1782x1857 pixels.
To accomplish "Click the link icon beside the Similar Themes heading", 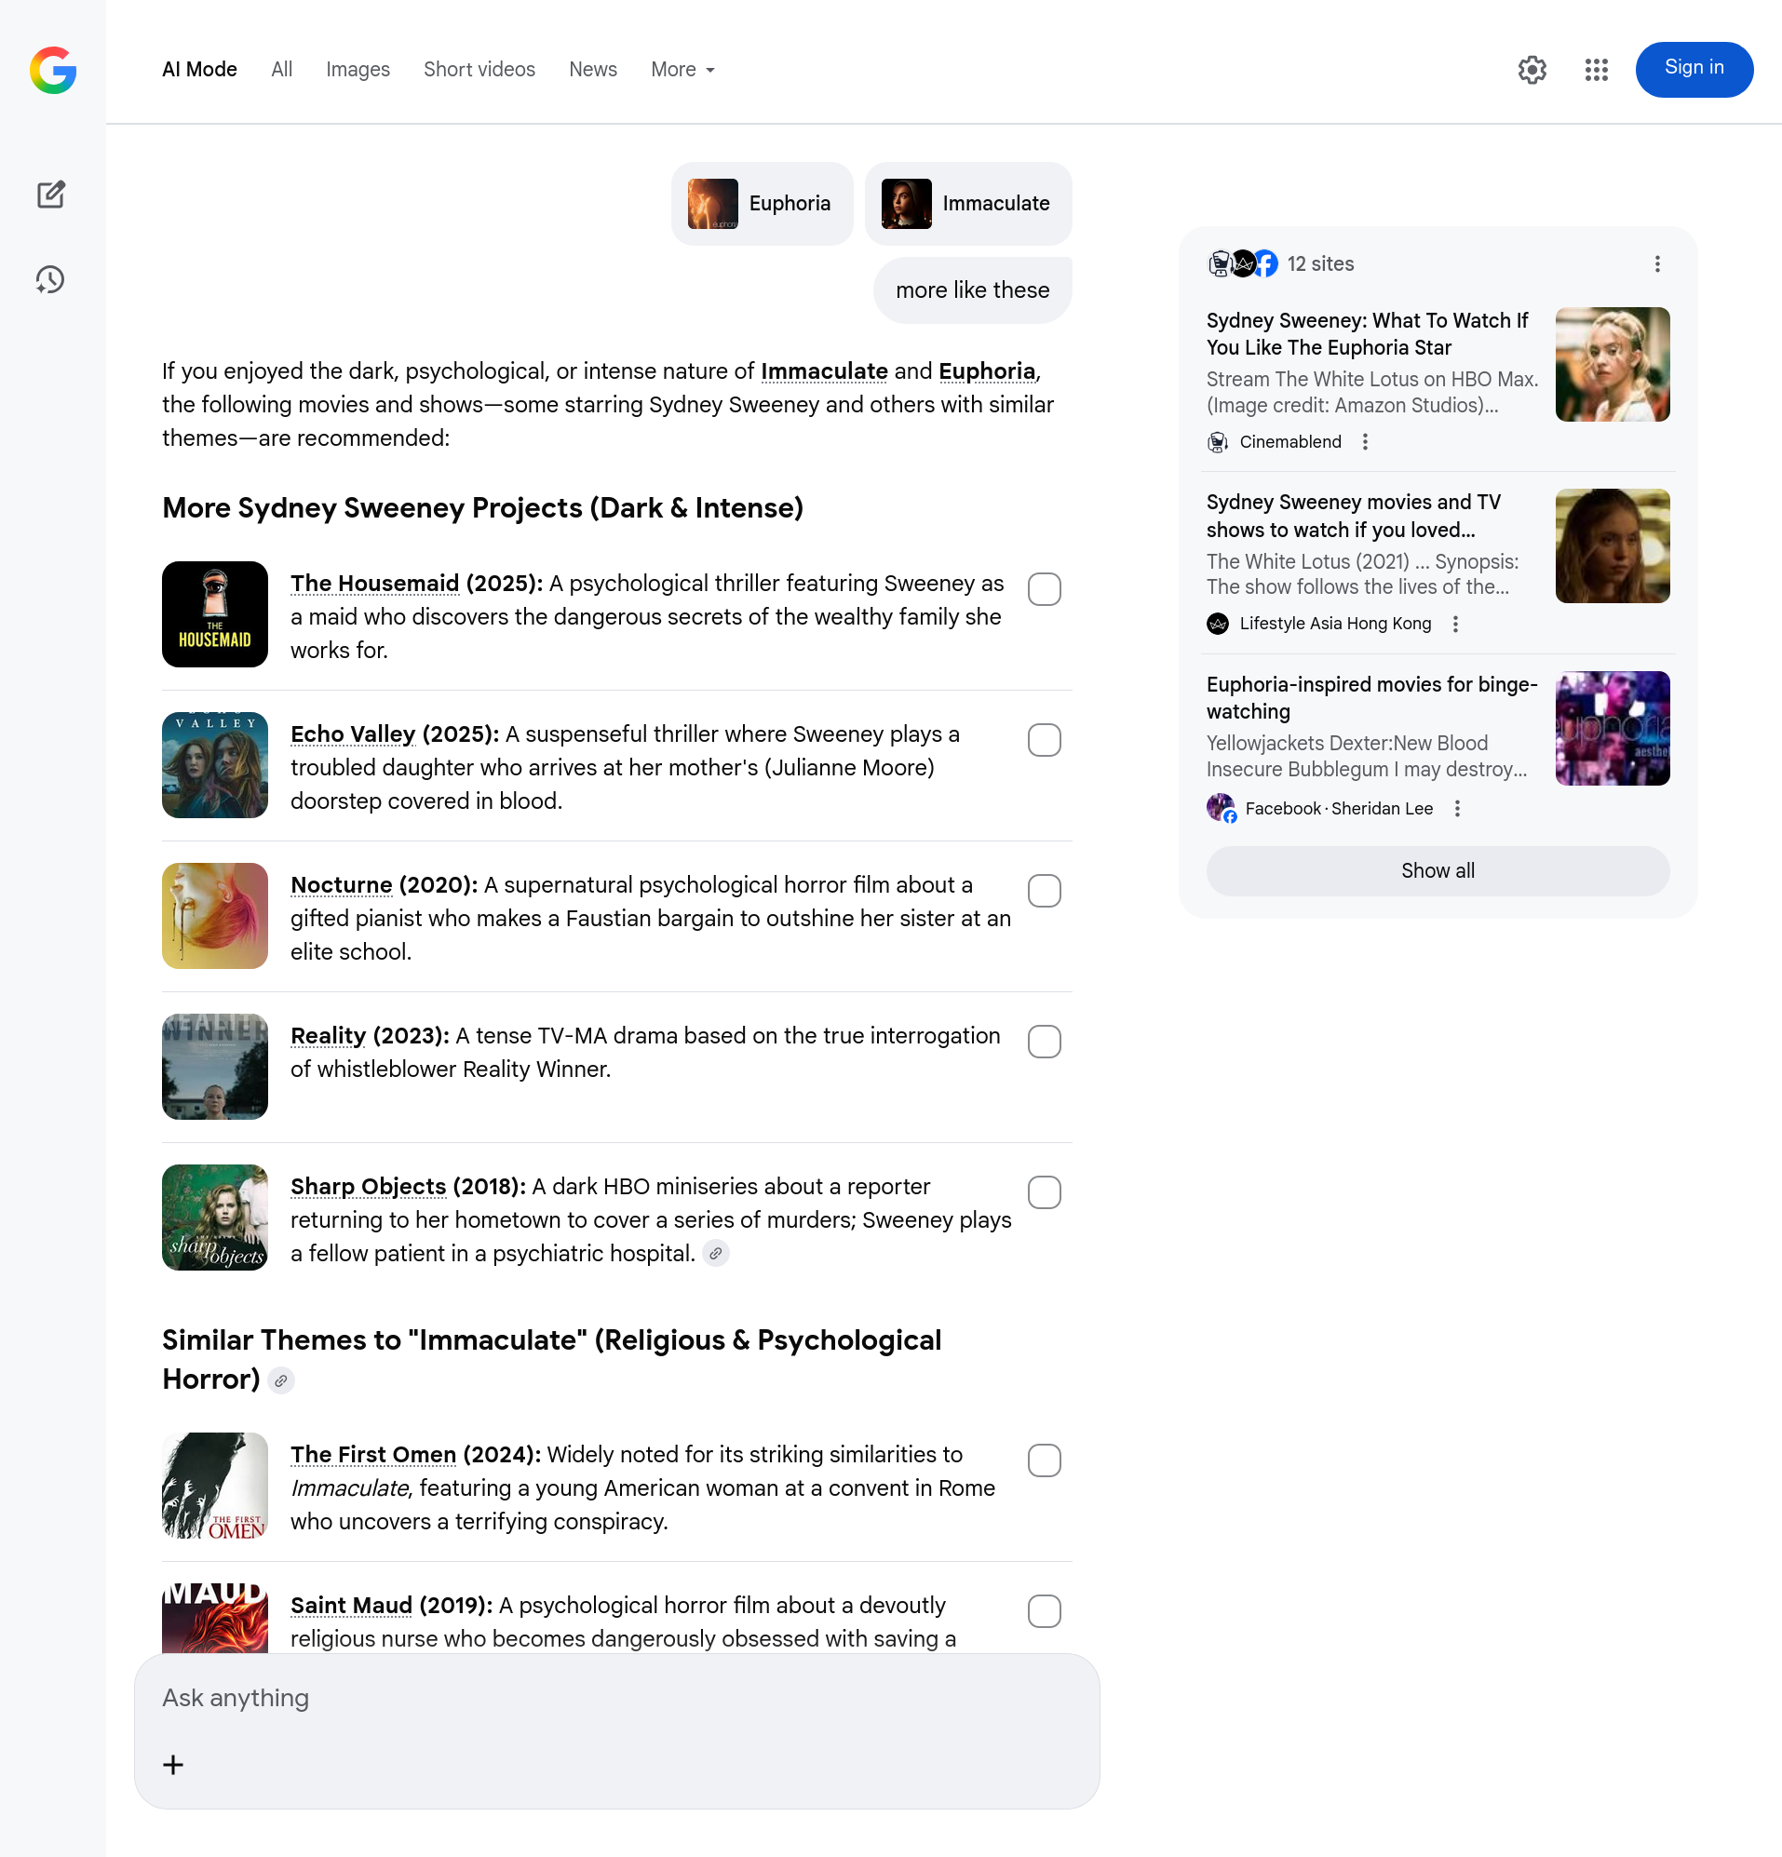I will pos(280,1380).
